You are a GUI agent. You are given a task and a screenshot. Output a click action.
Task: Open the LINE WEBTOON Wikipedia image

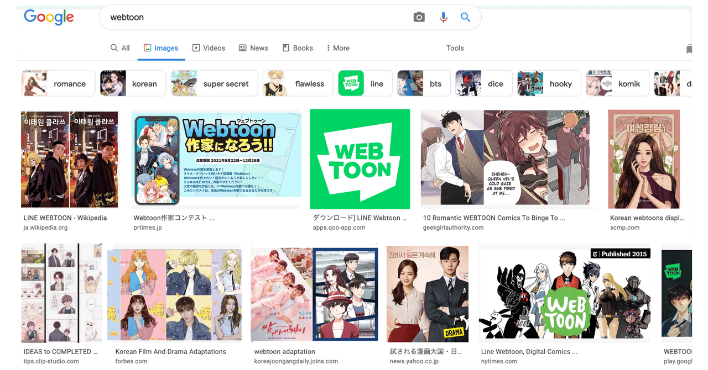70,159
